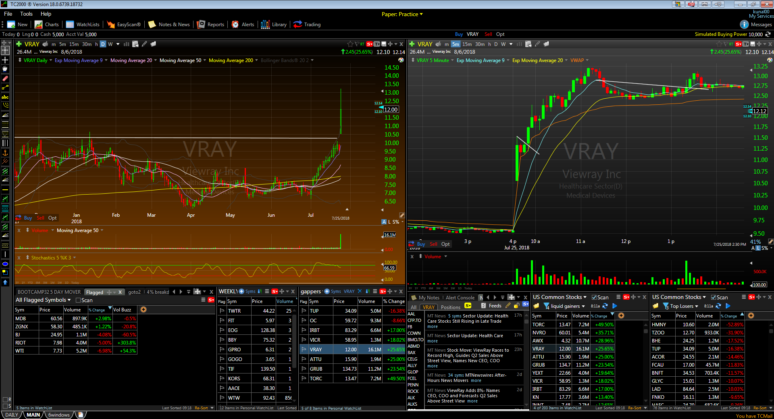Switch to the 6windows layout tab
The height and width of the screenshot is (419, 774).
59,415
